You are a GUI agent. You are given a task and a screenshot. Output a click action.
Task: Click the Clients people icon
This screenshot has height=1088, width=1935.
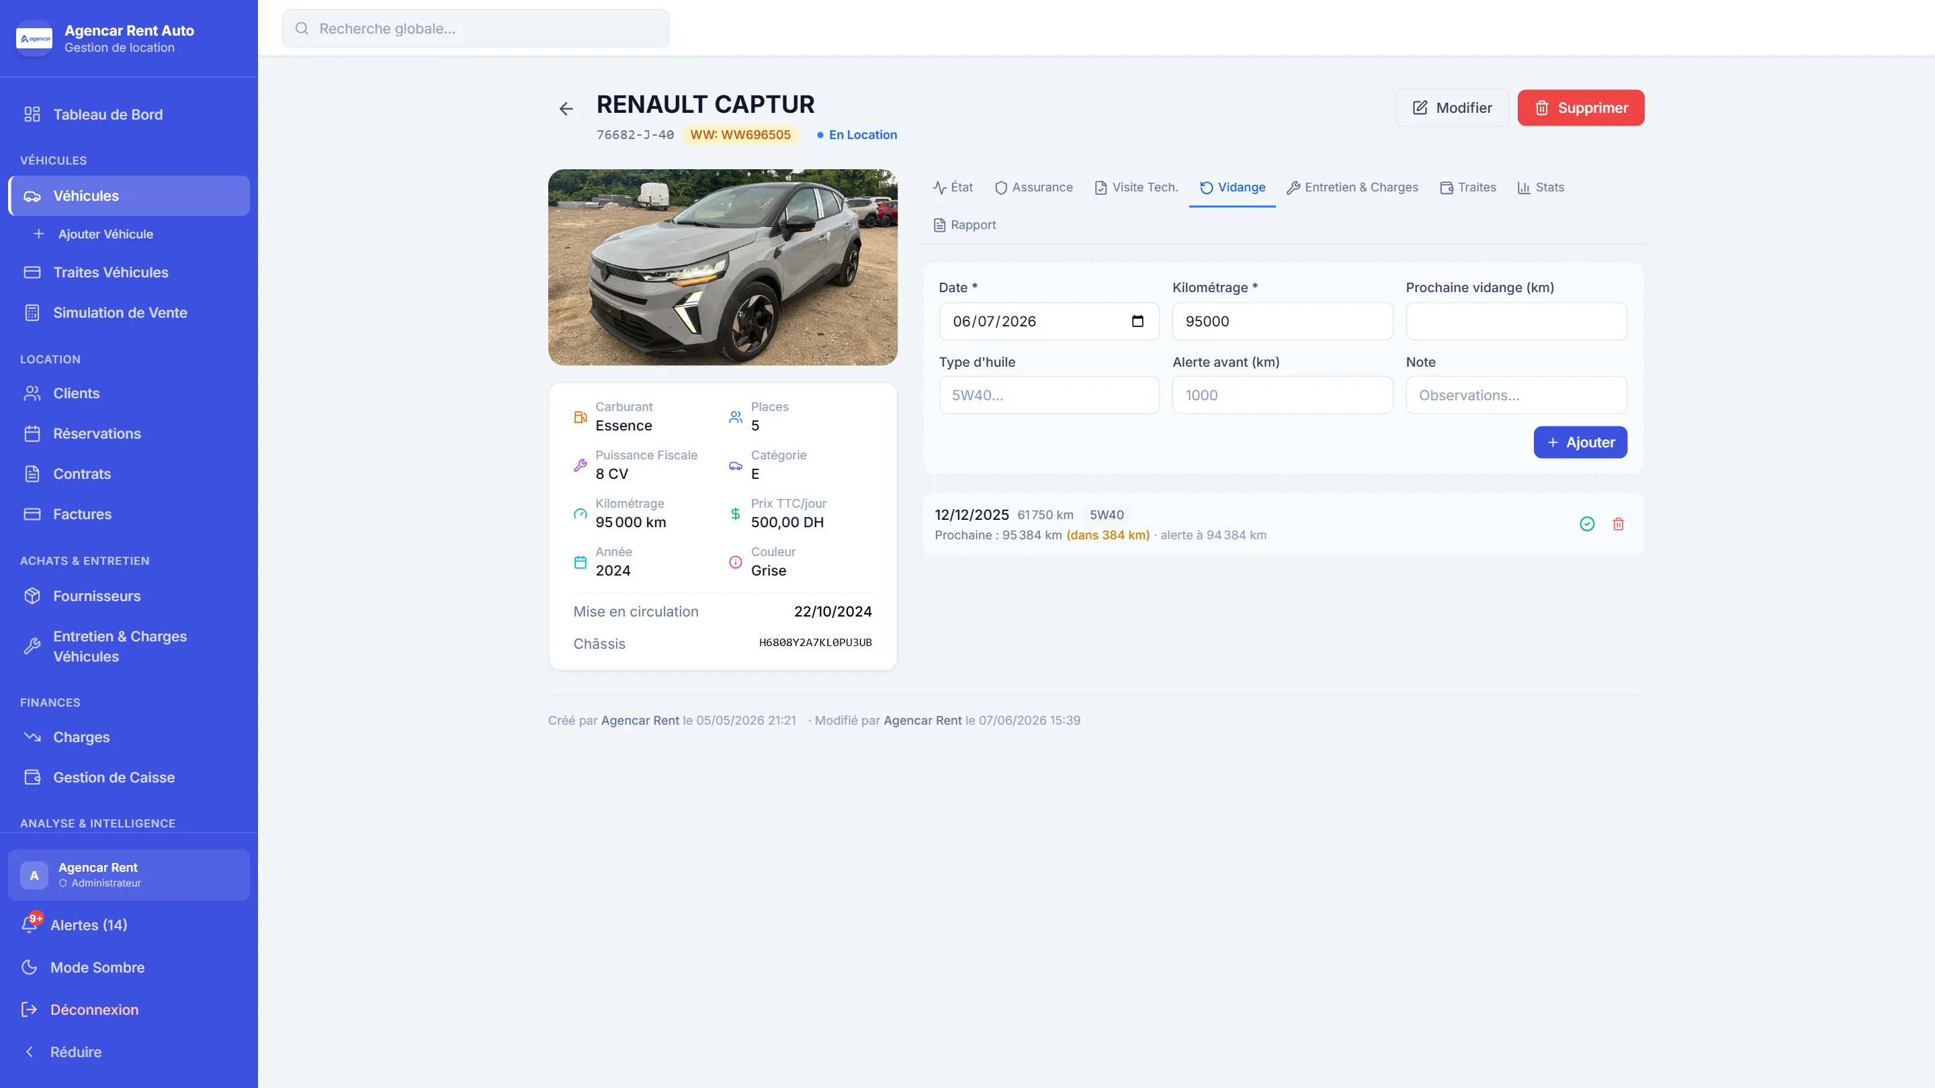[x=32, y=394]
